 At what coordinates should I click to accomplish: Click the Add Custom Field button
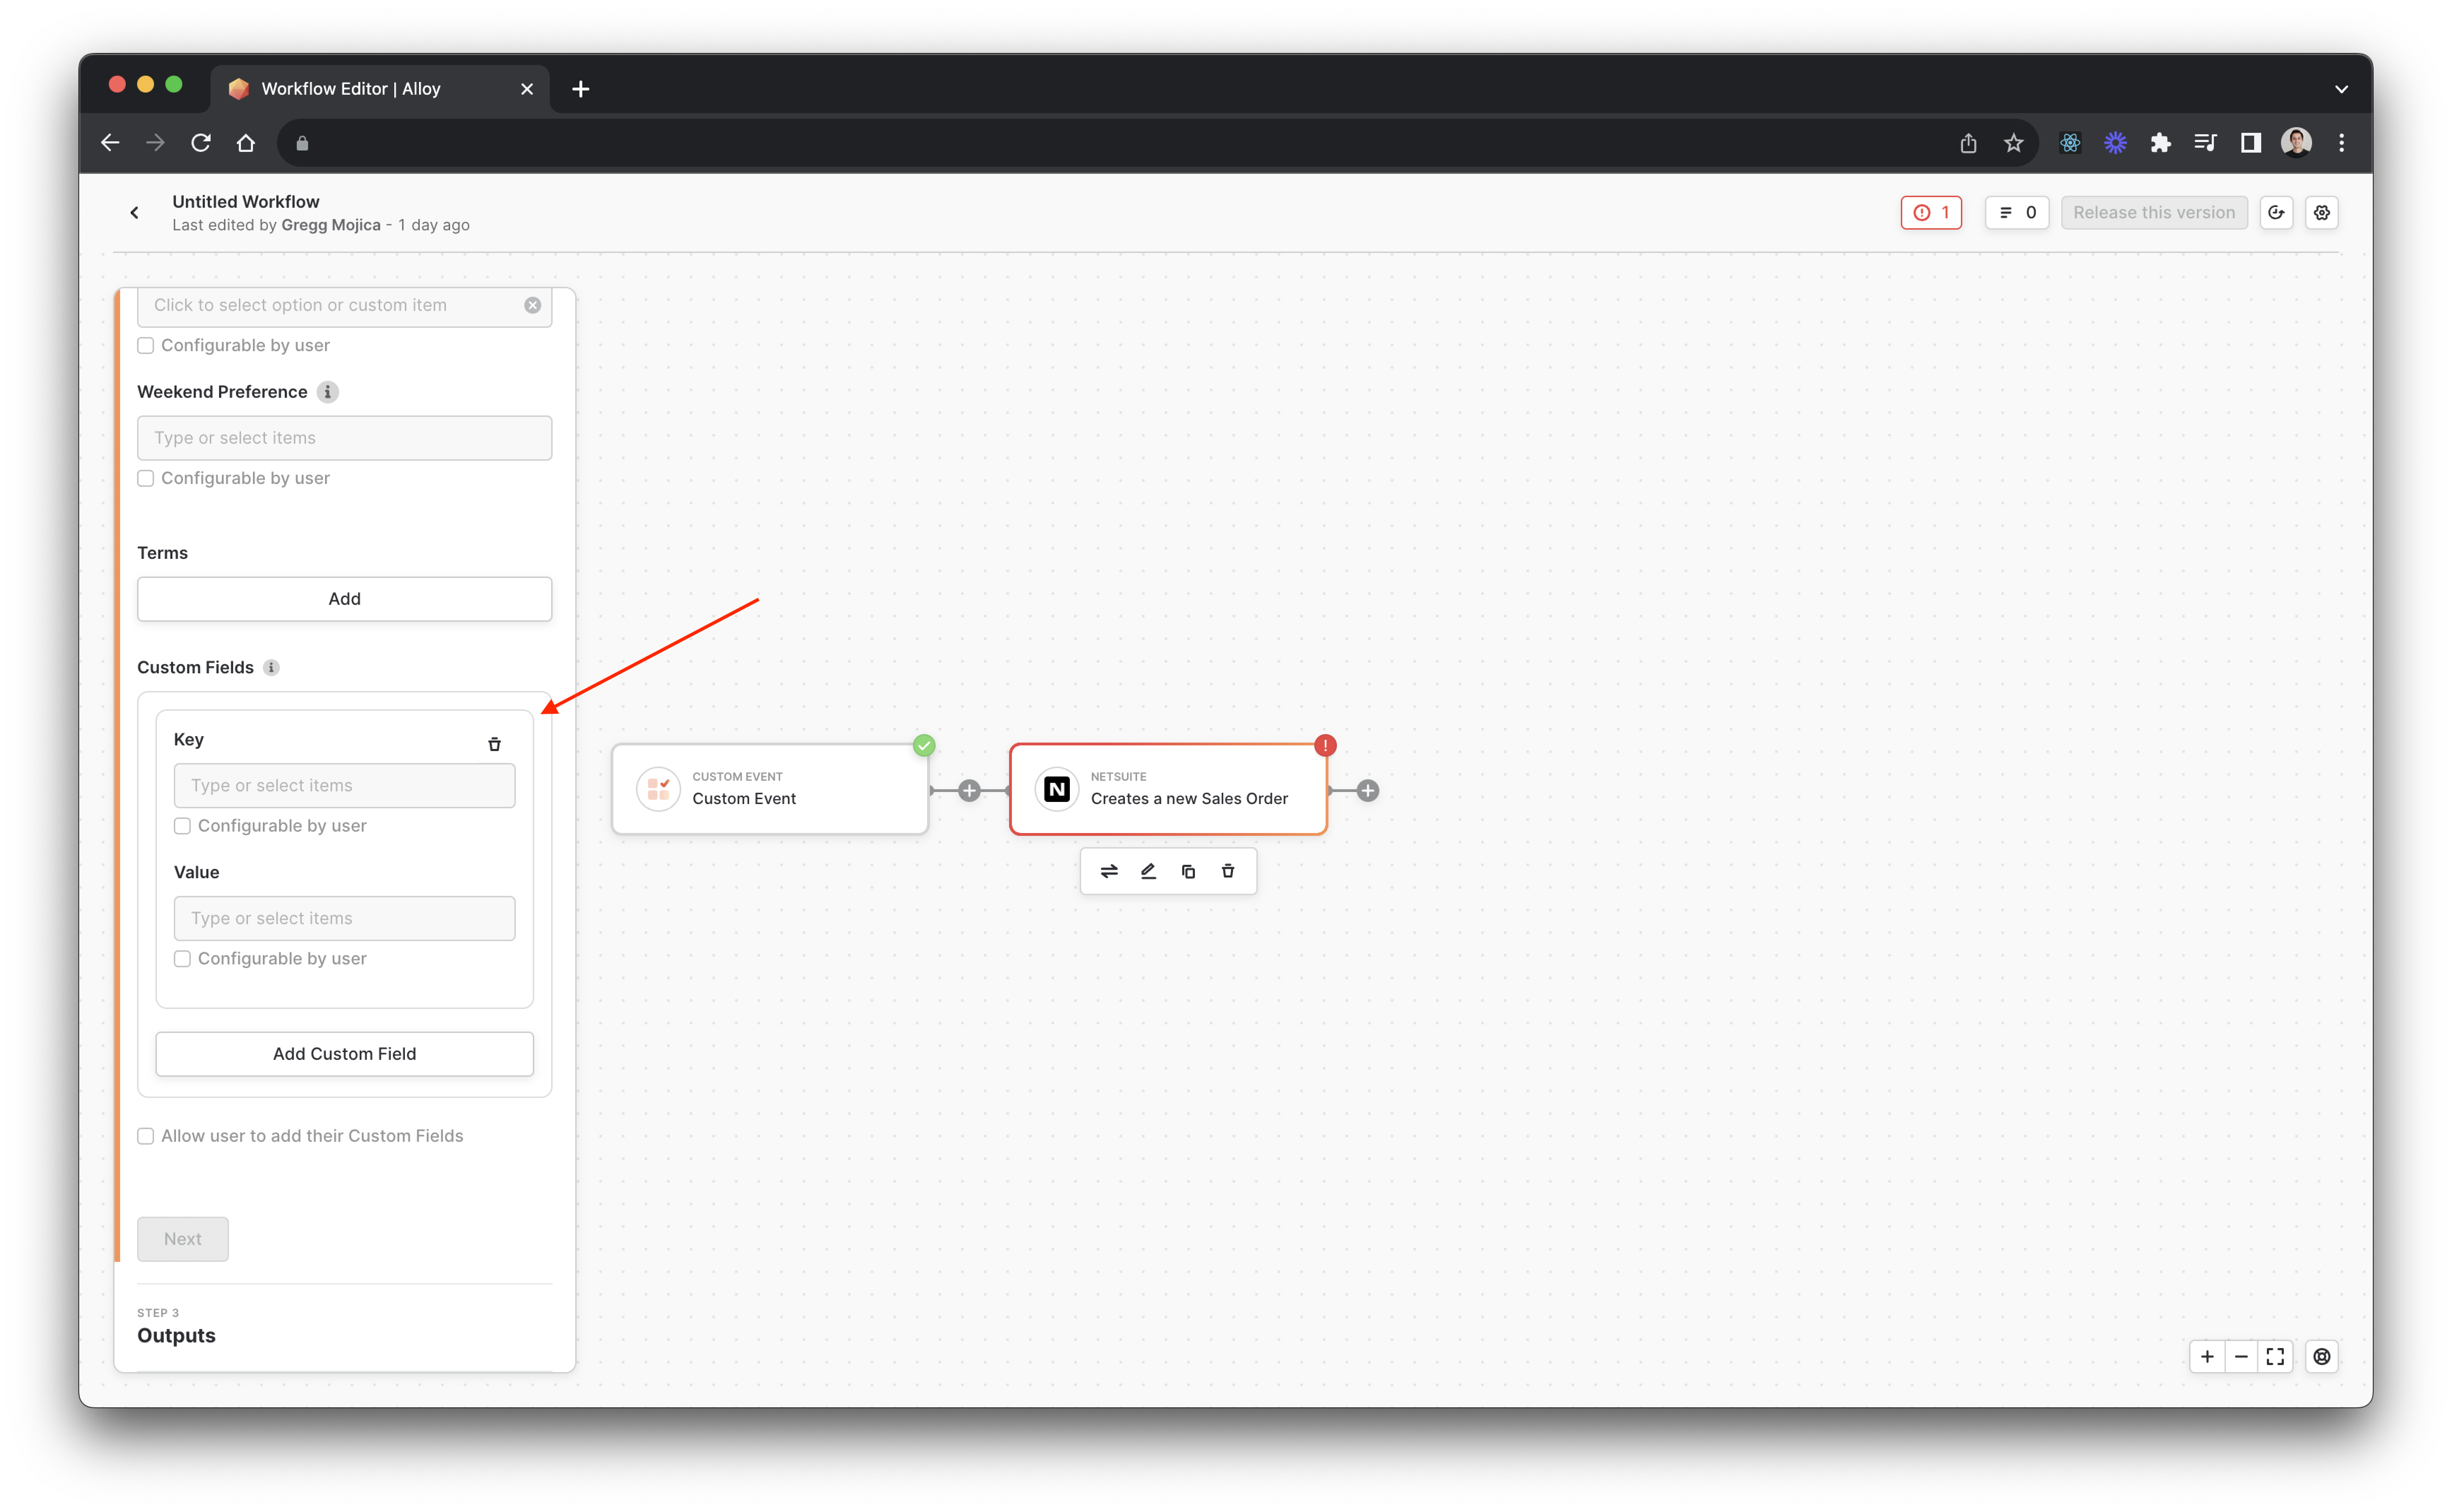click(x=344, y=1054)
